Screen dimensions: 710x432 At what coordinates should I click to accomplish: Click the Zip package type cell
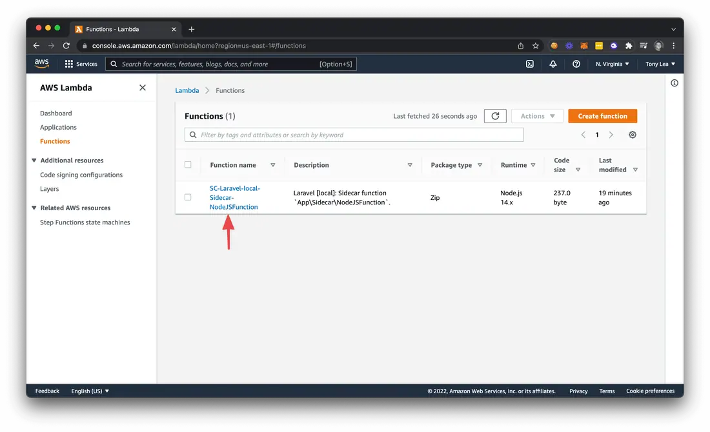point(434,197)
